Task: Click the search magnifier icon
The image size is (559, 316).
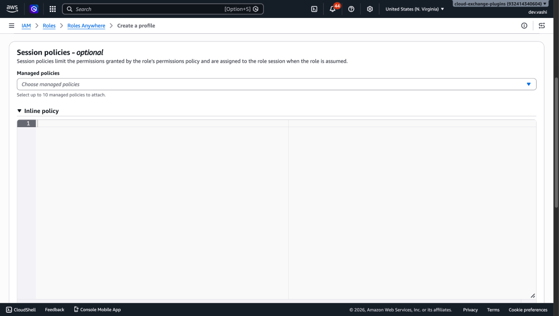Action: tap(69, 9)
